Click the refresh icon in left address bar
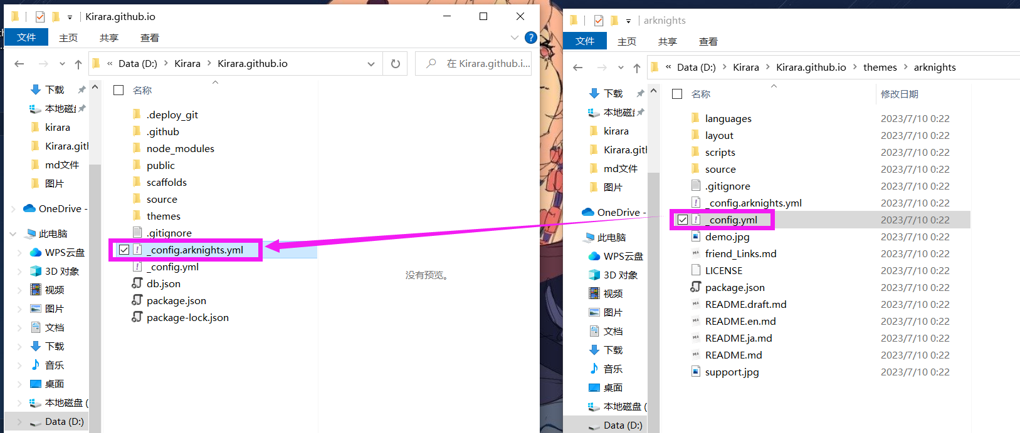This screenshot has width=1020, height=433. point(396,64)
